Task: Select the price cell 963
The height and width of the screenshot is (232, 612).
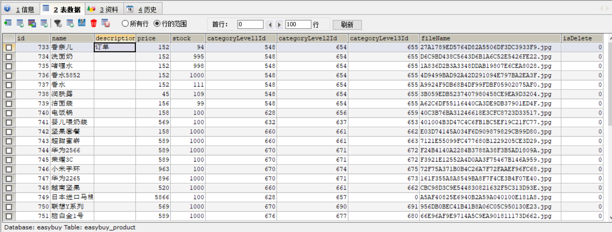Action: click(153, 169)
